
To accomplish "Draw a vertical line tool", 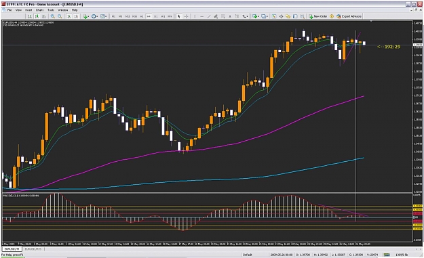I will [195, 16].
